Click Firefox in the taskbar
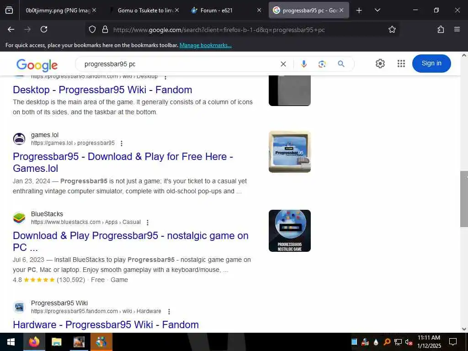Viewport: 468px width, 351px height. tap(34, 342)
